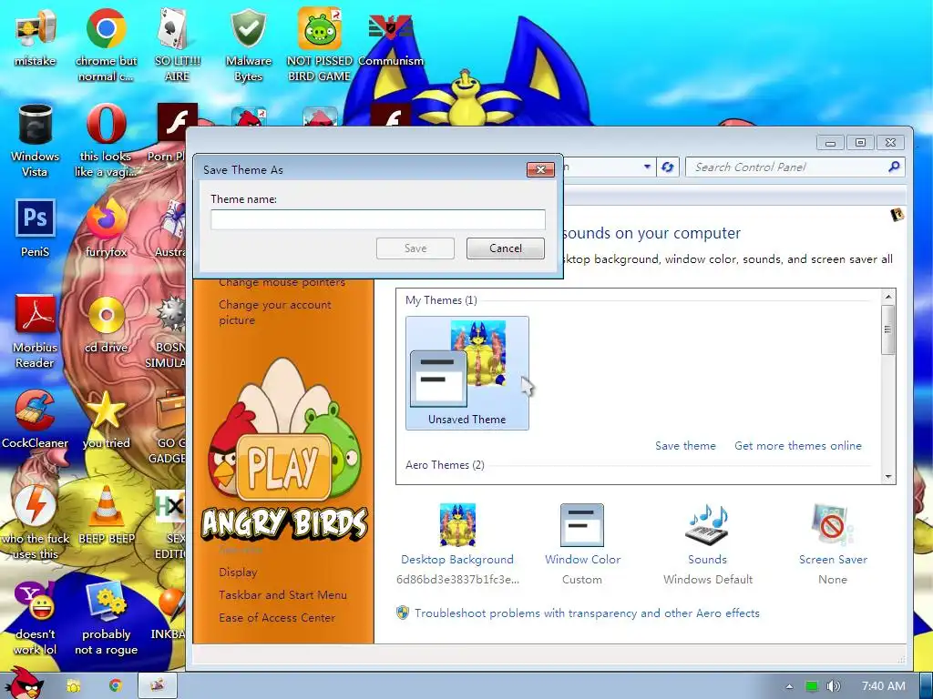933x699 pixels.
Task: Open the taskbar Chrome icon
Action: click(x=115, y=686)
